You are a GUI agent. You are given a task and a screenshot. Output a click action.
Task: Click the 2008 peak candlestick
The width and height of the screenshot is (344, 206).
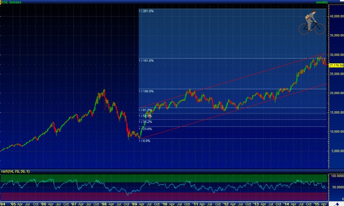click(x=104, y=91)
